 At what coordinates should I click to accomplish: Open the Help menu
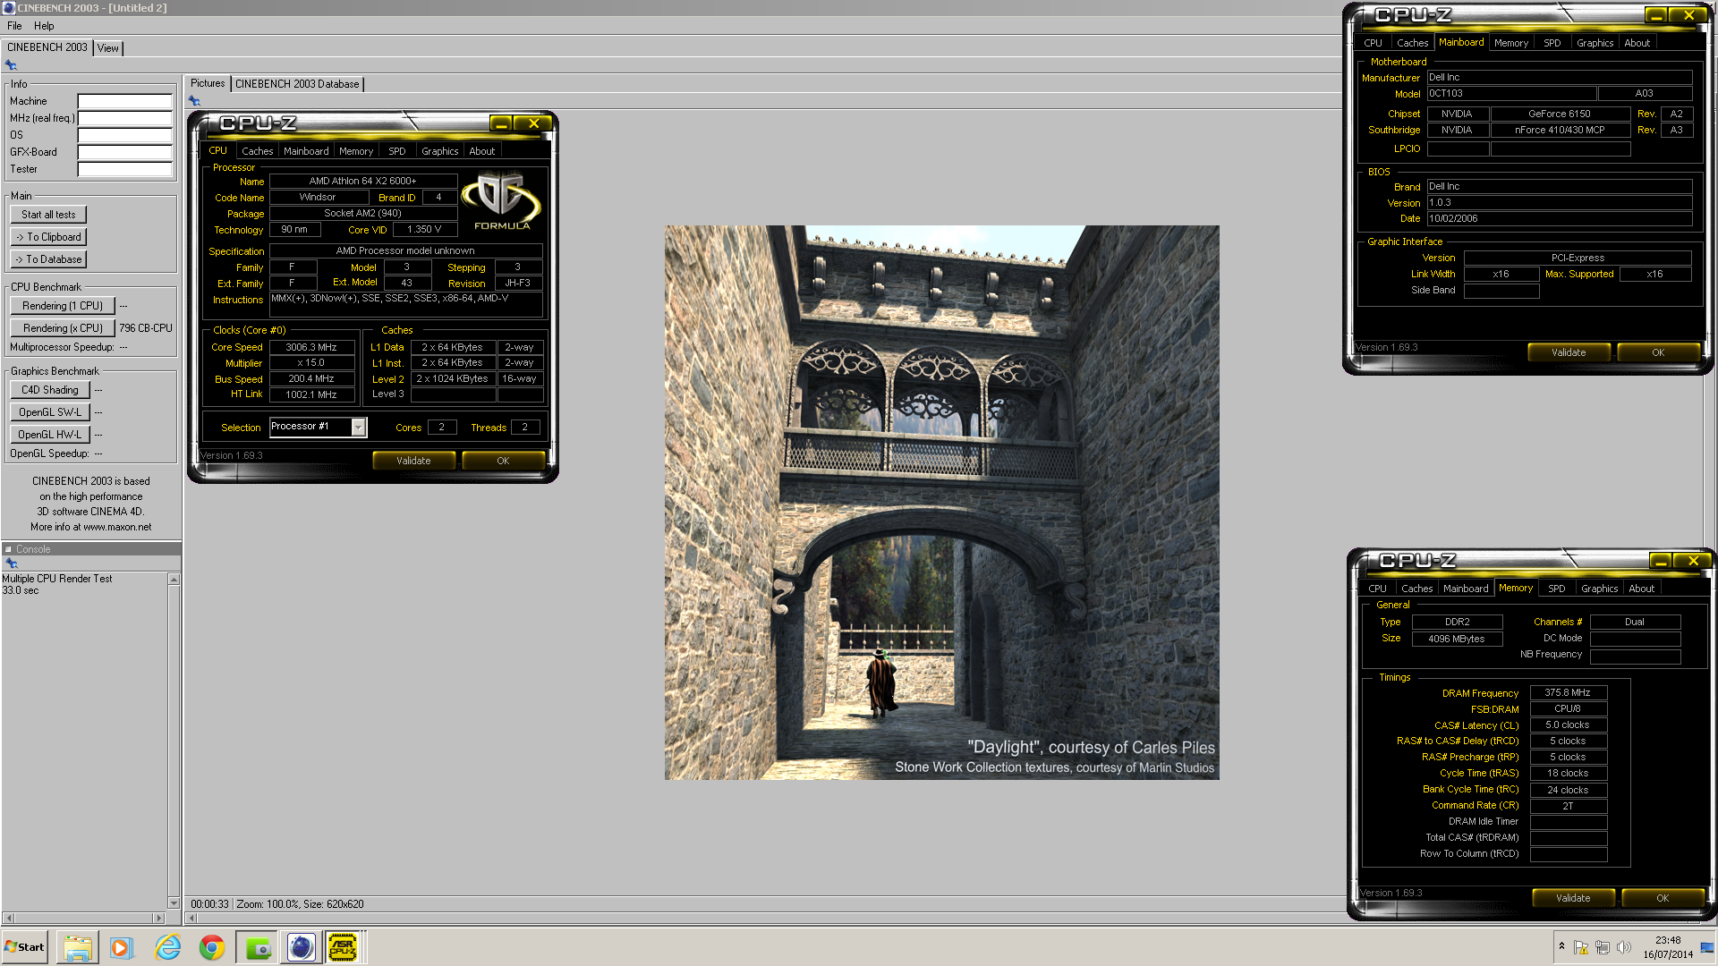point(44,26)
